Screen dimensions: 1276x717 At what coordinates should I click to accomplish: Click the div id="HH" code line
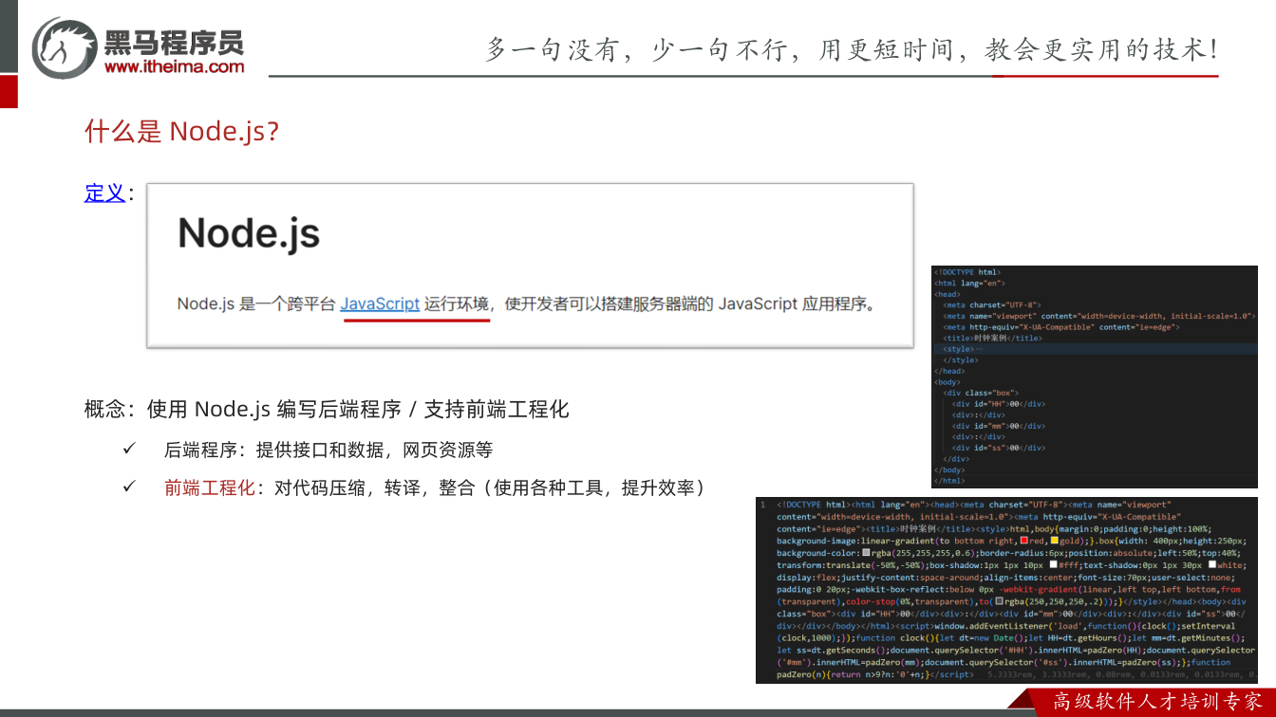point(999,403)
